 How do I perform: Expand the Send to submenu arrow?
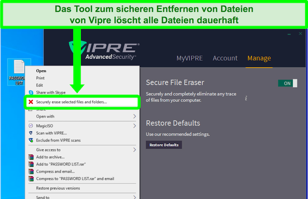[135, 197]
